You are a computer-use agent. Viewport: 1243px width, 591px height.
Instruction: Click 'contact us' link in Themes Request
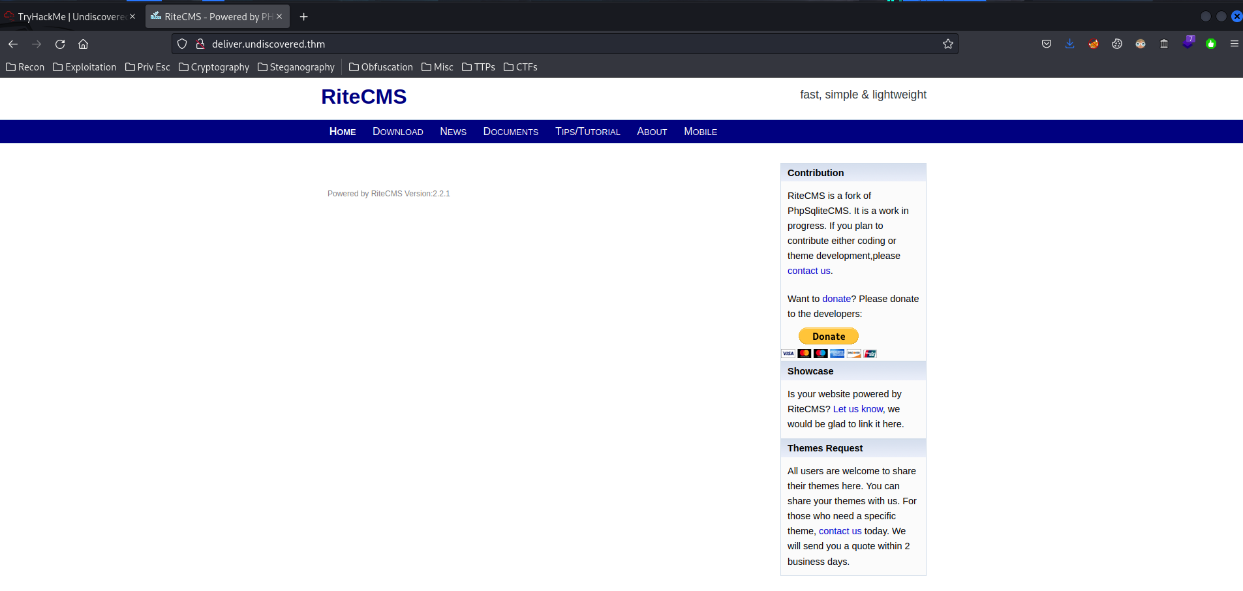pos(840,531)
